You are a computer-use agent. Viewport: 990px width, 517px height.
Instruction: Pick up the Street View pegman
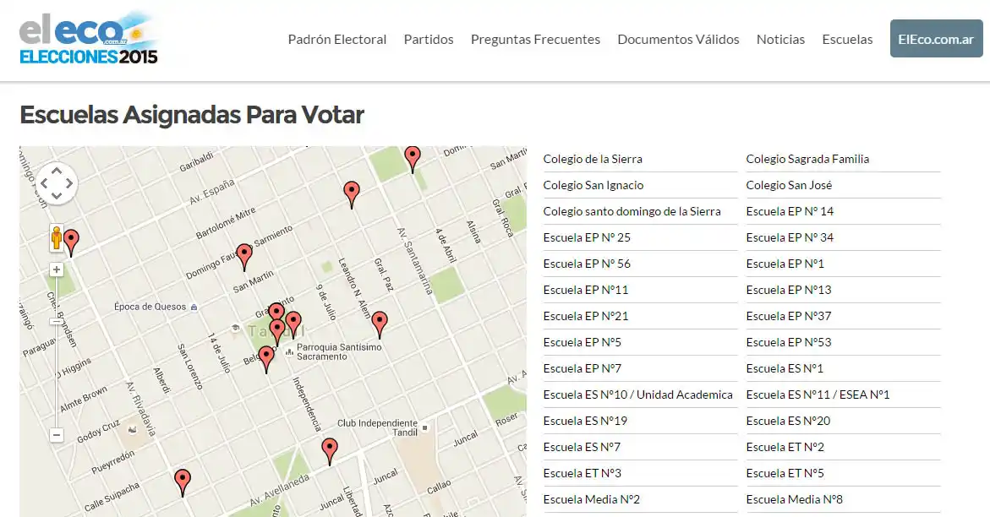click(x=56, y=238)
